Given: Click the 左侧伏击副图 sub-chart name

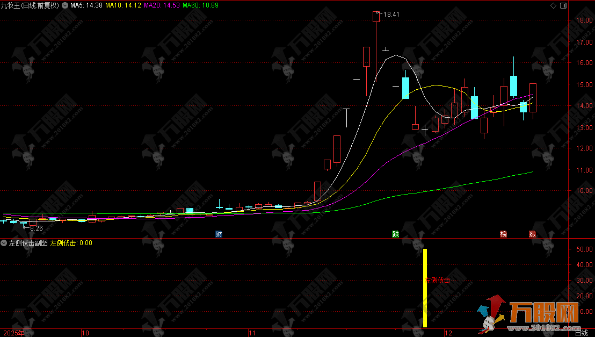Looking at the screenshot, I should 28,243.
